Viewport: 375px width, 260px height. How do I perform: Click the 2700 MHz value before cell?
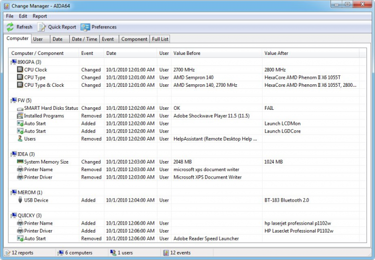(184, 70)
